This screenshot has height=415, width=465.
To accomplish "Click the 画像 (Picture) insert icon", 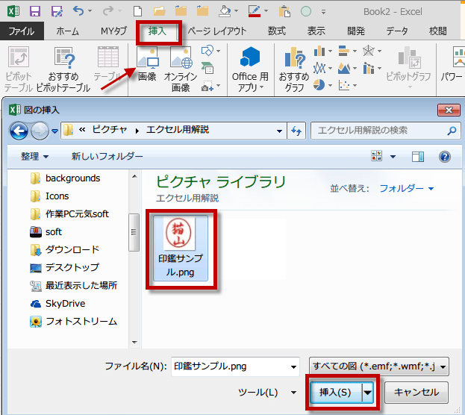I will (x=147, y=63).
